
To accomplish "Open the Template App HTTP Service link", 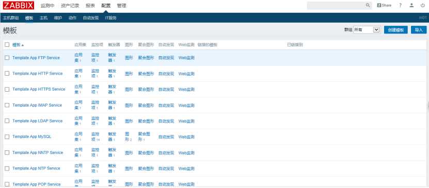I will (38, 74).
